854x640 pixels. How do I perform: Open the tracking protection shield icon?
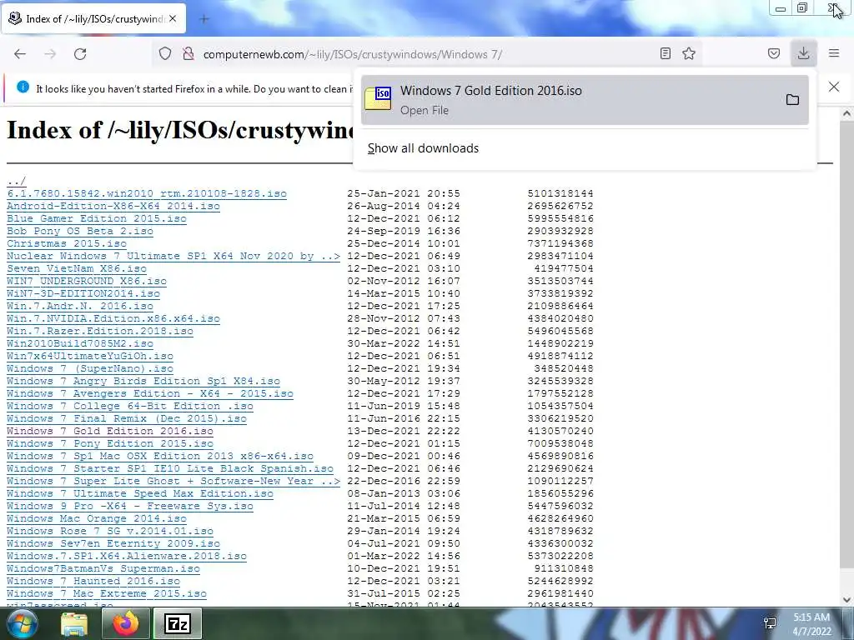point(165,54)
